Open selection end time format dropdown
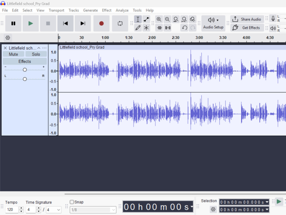The image size is (286, 215). 267,210
